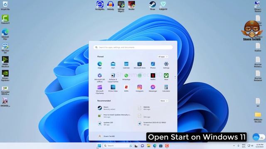Launch Microsoft Edge from the taskbar
266x149 pixels.
point(155,146)
